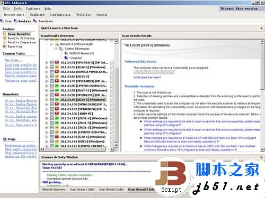Open the Windows XP Service Pack 2 help link
This screenshot has height=198, width=265.
point(200,139)
